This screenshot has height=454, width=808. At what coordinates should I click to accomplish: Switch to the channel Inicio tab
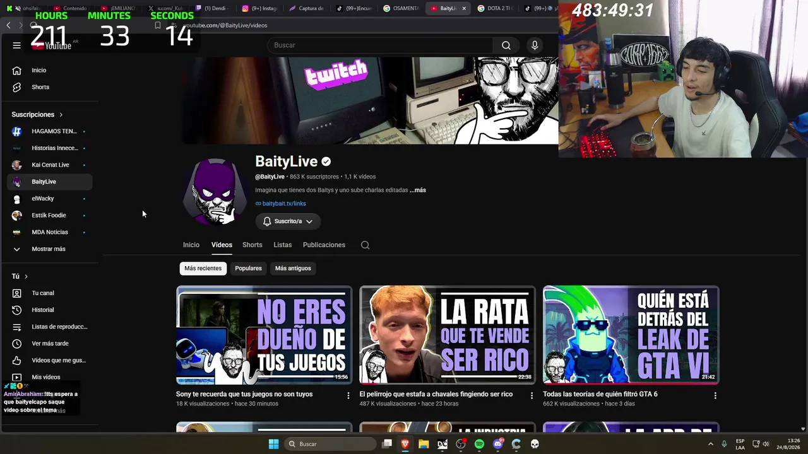(x=191, y=245)
